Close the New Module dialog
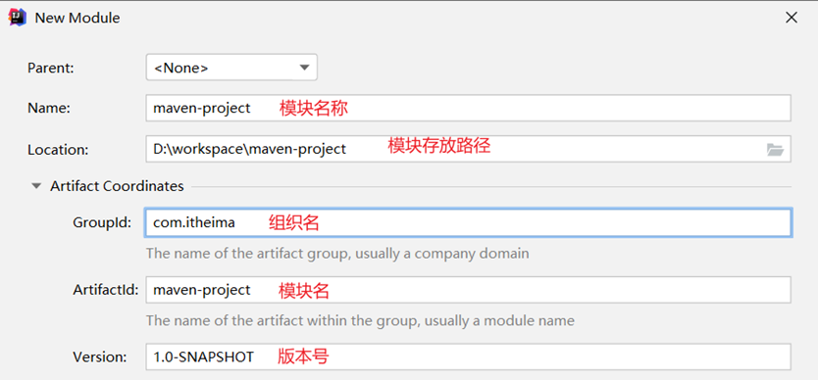This screenshot has width=818, height=380. pos(791,18)
